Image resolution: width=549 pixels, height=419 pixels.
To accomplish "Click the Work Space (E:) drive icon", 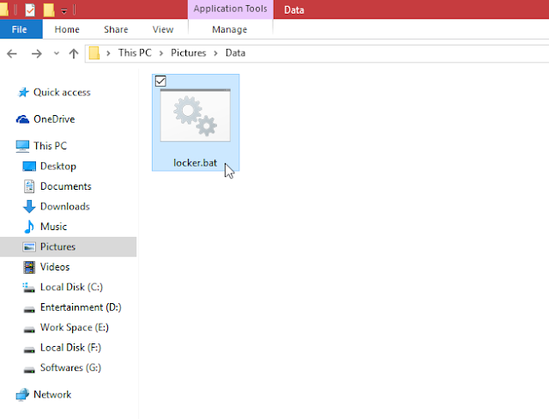I will click(x=29, y=330).
